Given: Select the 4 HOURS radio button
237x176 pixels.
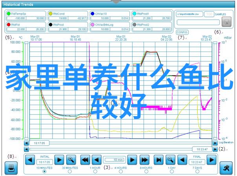Looking at the screenshot, I should (120, 171).
